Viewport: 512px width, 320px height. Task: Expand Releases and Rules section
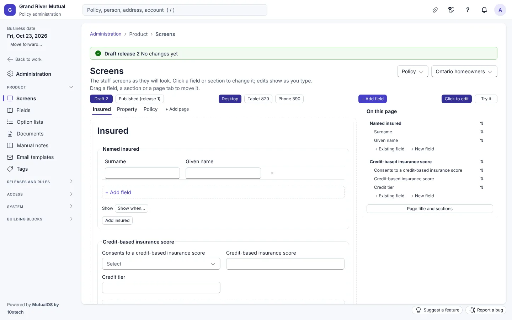point(71,182)
